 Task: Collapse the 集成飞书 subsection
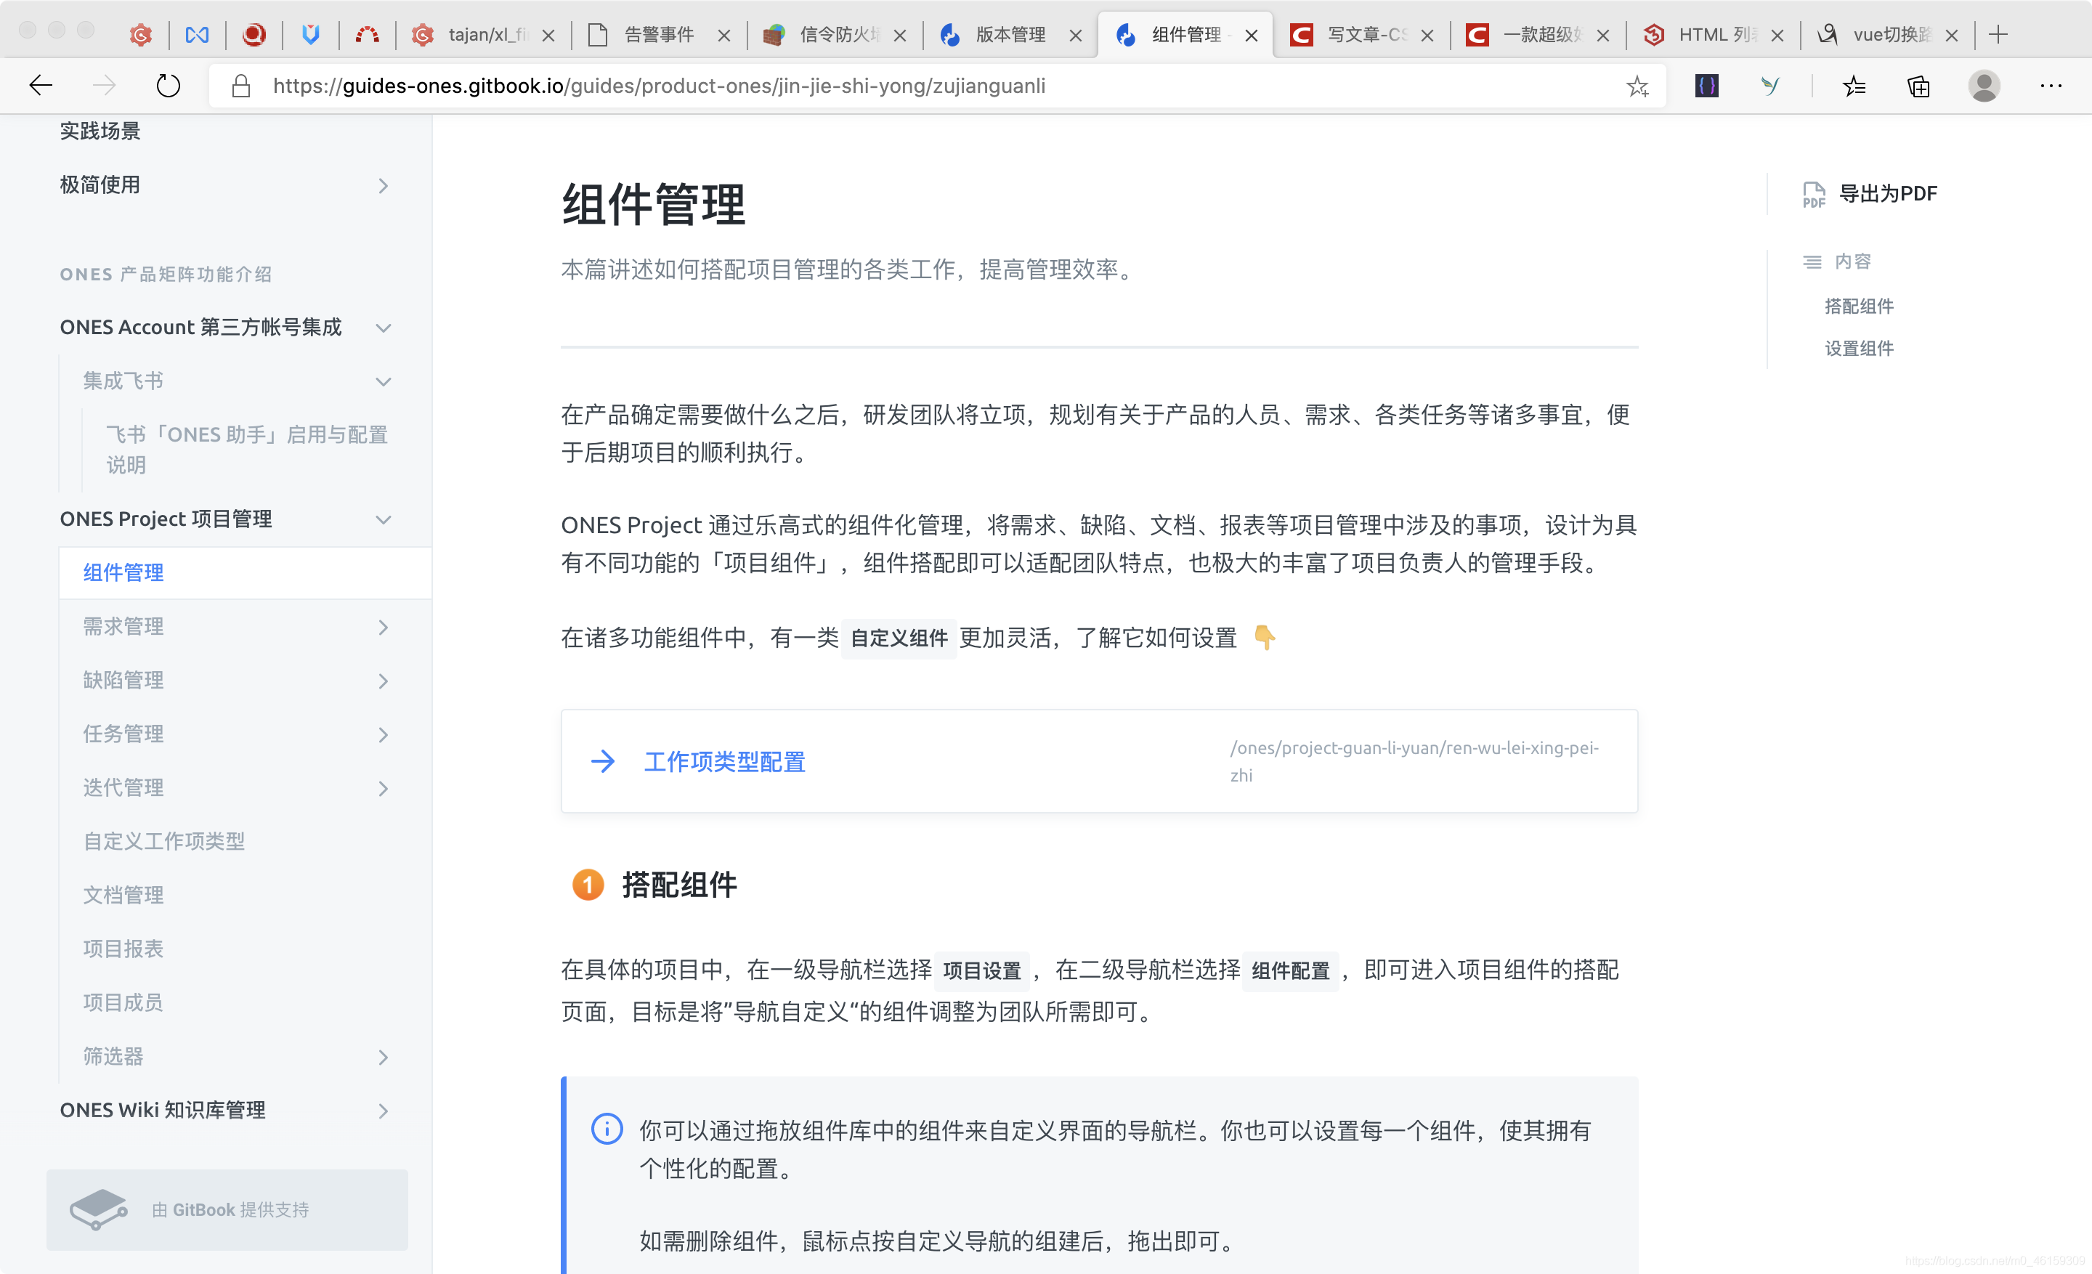383,382
